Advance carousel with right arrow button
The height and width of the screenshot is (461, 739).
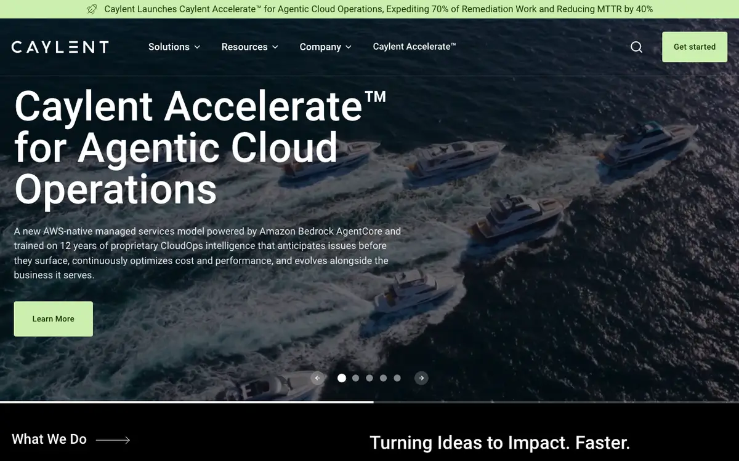point(421,378)
